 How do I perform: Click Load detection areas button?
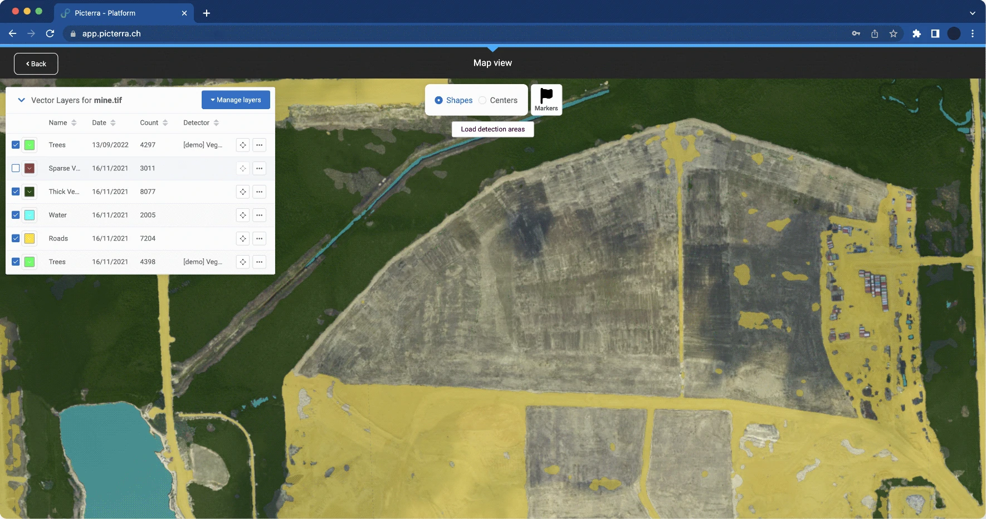(x=493, y=129)
